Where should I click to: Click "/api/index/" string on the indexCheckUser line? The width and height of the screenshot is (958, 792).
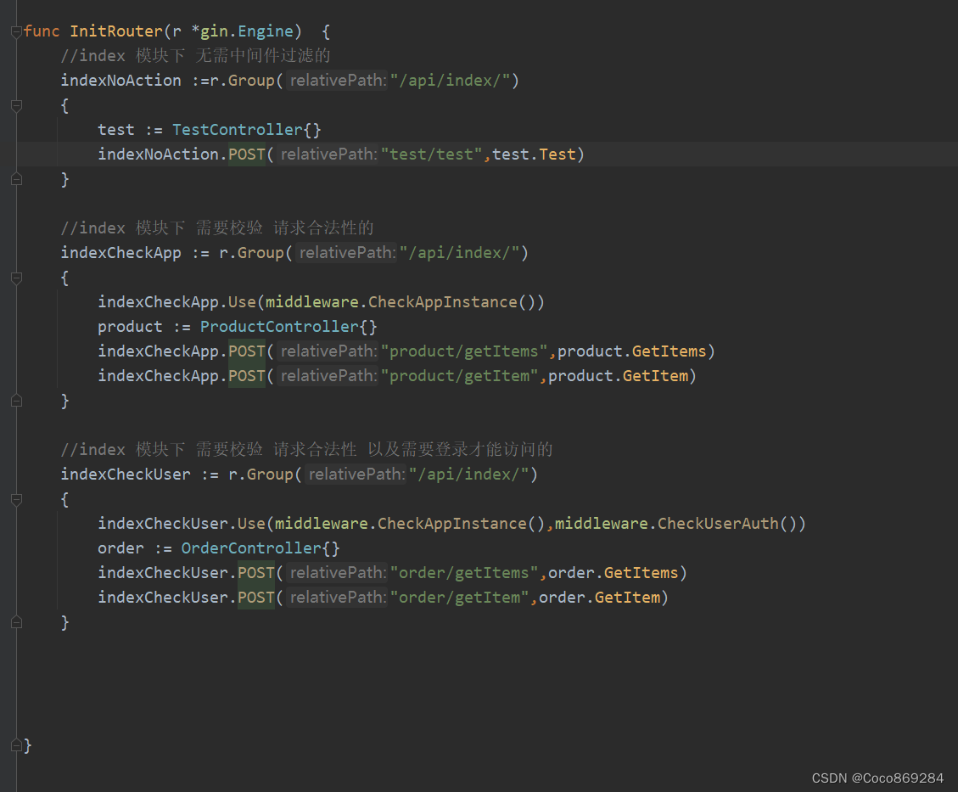coord(468,475)
